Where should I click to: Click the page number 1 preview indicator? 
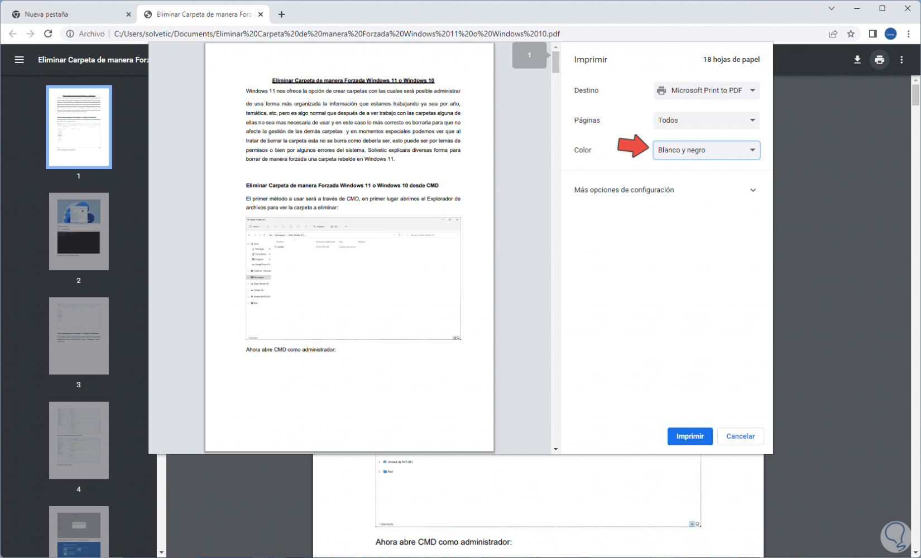point(529,55)
